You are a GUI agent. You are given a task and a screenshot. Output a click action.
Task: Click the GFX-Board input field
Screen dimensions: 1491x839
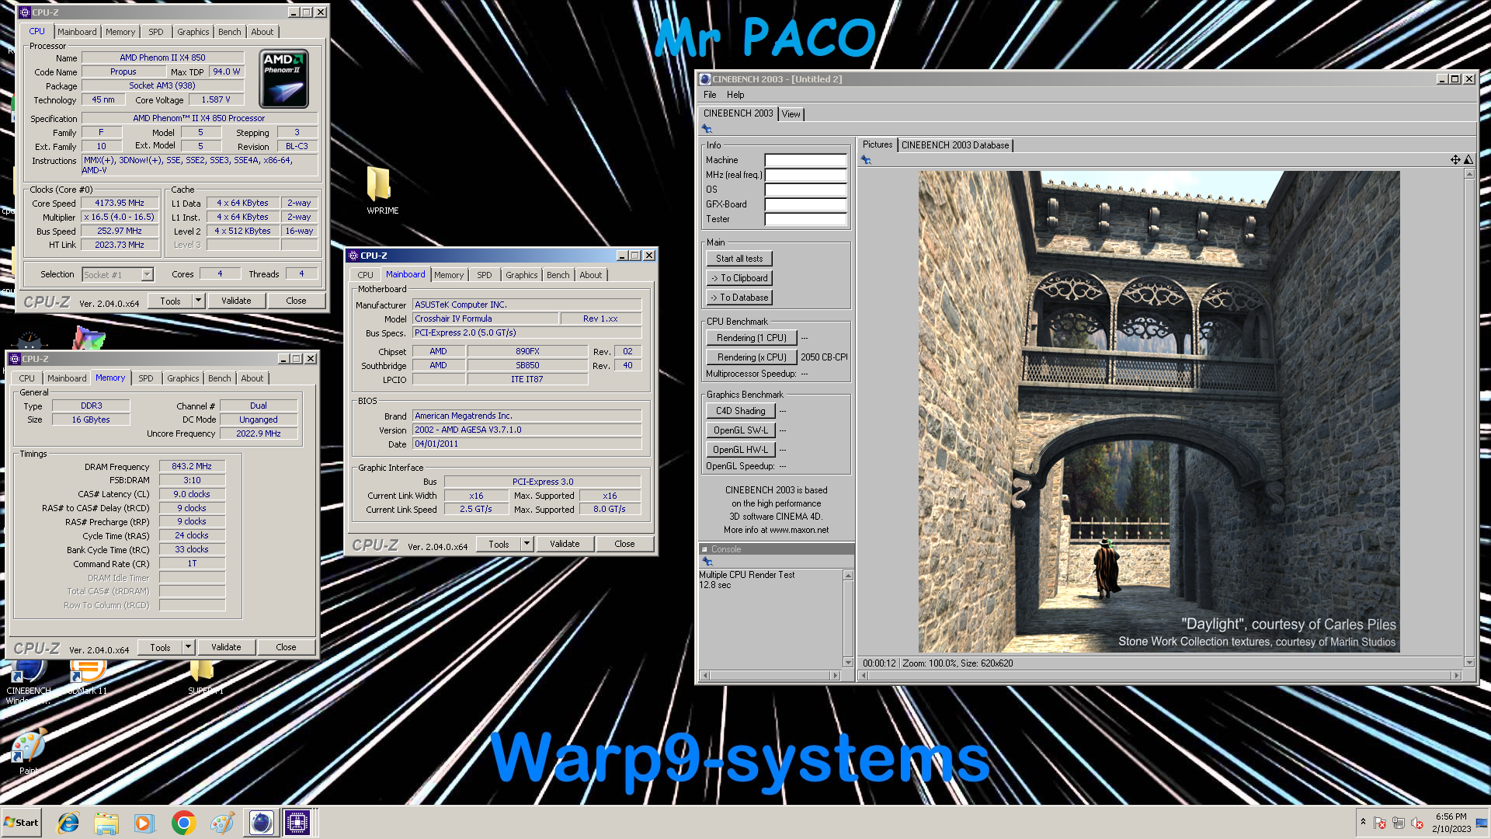click(x=805, y=204)
